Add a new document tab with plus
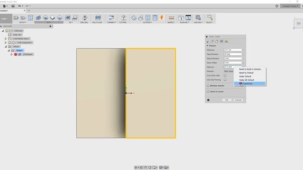Screen dimensions: 303x170 [x=29, y=10]
